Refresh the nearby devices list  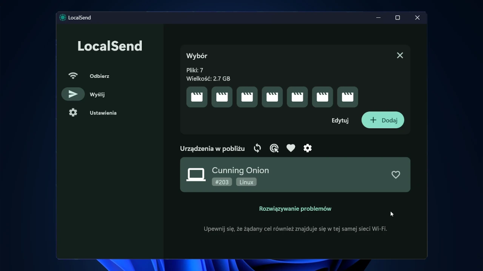coord(257,148)
